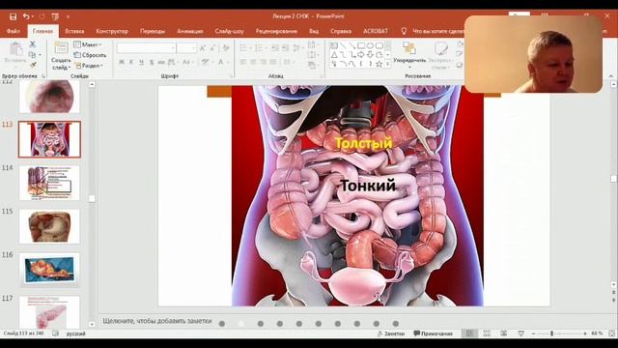Switch to the Переходы tab
This screenshot has height=348, width=618.
click(153, 31)
